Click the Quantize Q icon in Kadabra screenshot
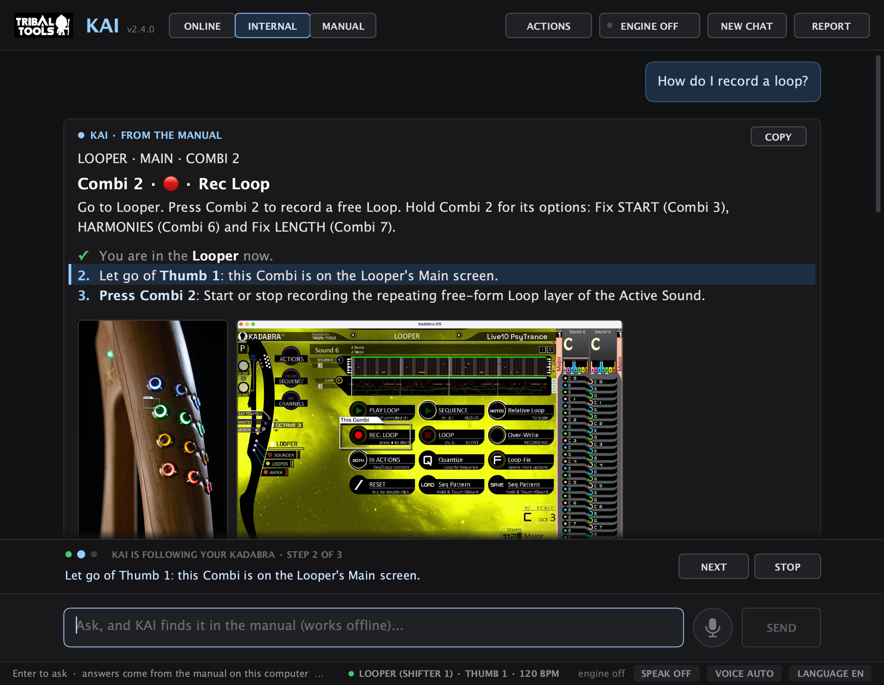 pos(427,460)
